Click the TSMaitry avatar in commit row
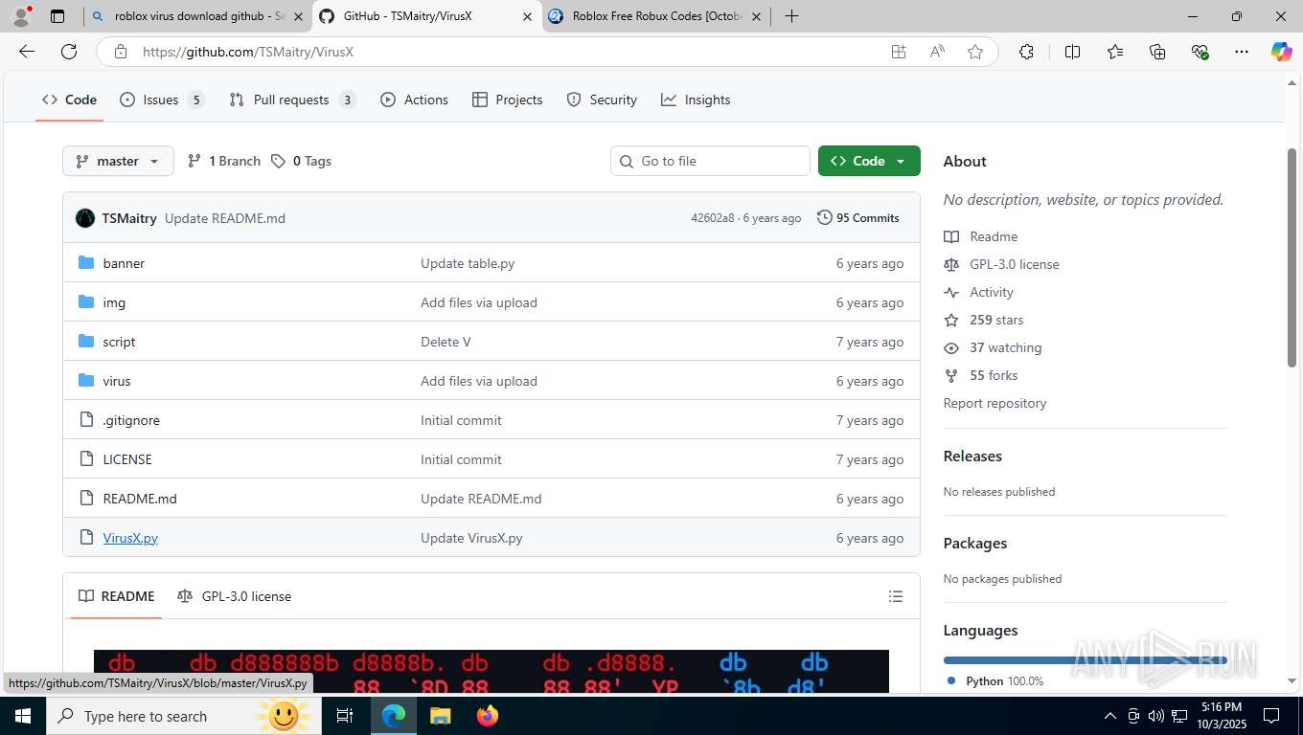 click(85, 218)
